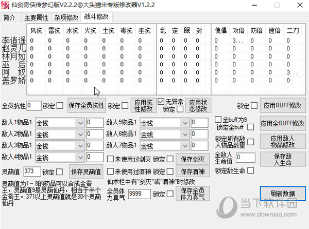Enable the 锁定全buff checkbox
Image resolution: width=309 pixels, height=229 pixels.
click(x=250, y=127)
